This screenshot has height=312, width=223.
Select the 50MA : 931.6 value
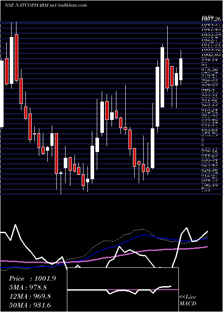tap(30, 305)
